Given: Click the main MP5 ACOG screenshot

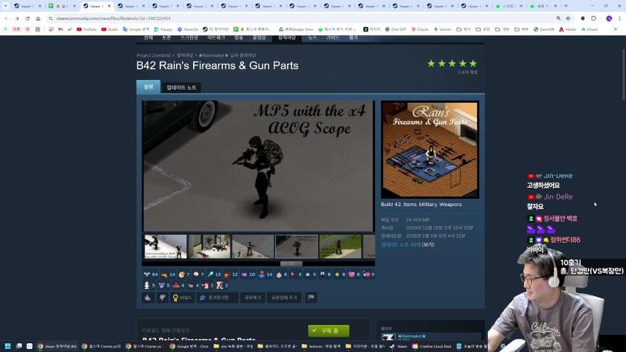Looking at the screenshot, I should coord(258,166).
